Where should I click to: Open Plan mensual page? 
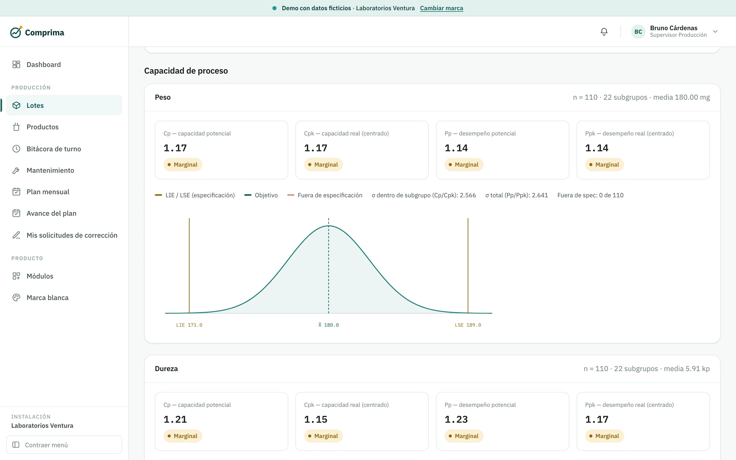click(64, 192)
